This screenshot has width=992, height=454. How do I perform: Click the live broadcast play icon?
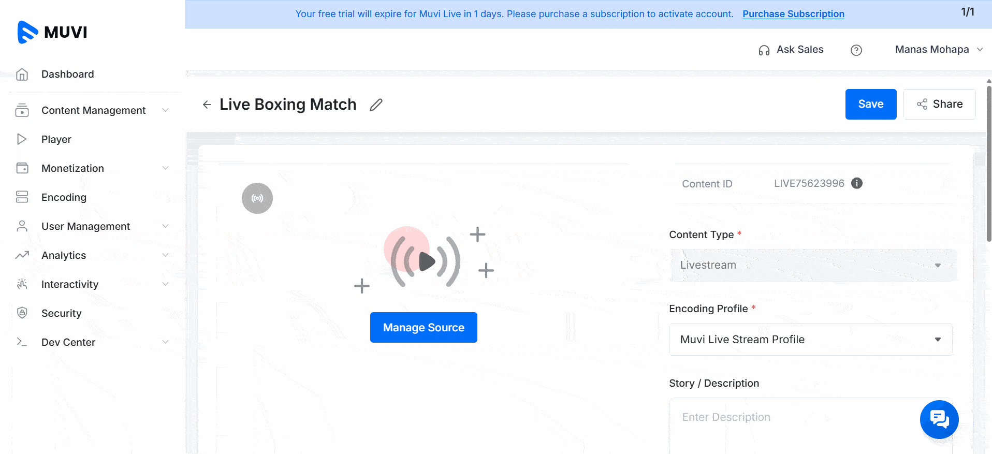click(x=426, y=261)
